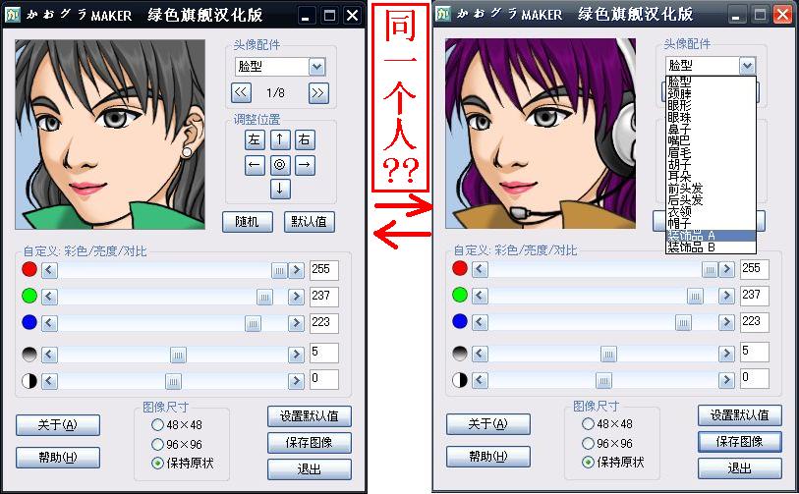Click dropdown arrow of 脸型 combo in right window

pos(747,66)
